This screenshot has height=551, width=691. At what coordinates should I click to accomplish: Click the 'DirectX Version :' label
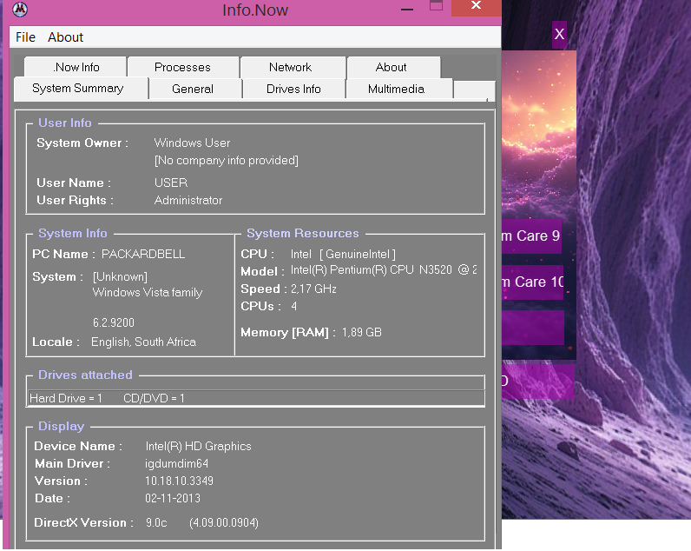click(x=83, y=523)
